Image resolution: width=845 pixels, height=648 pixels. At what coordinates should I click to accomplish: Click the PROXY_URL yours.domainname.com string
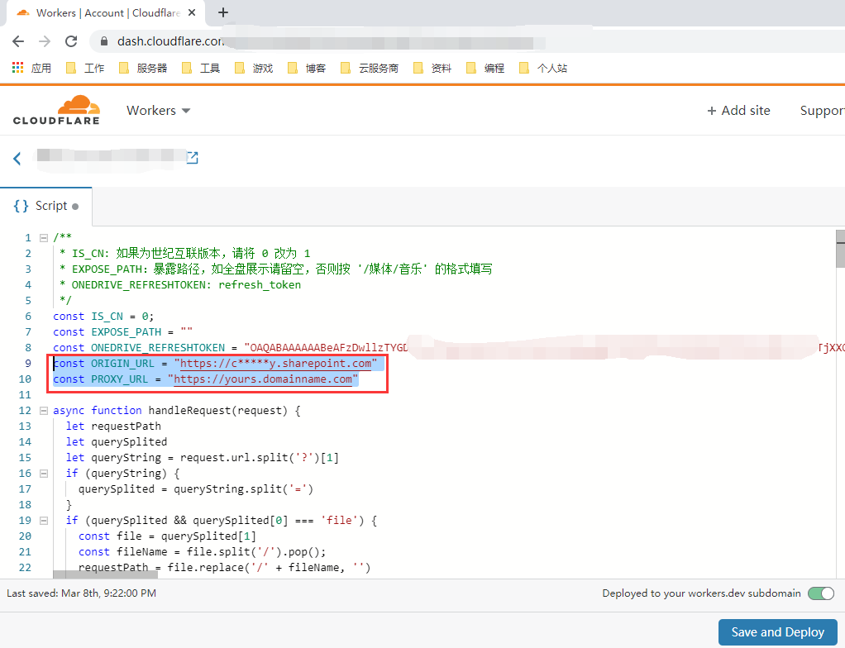(263, 379)
